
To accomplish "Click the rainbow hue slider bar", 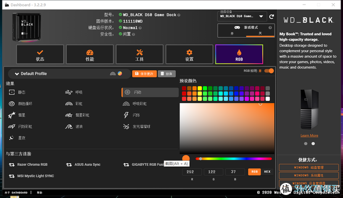I will 234,159.
